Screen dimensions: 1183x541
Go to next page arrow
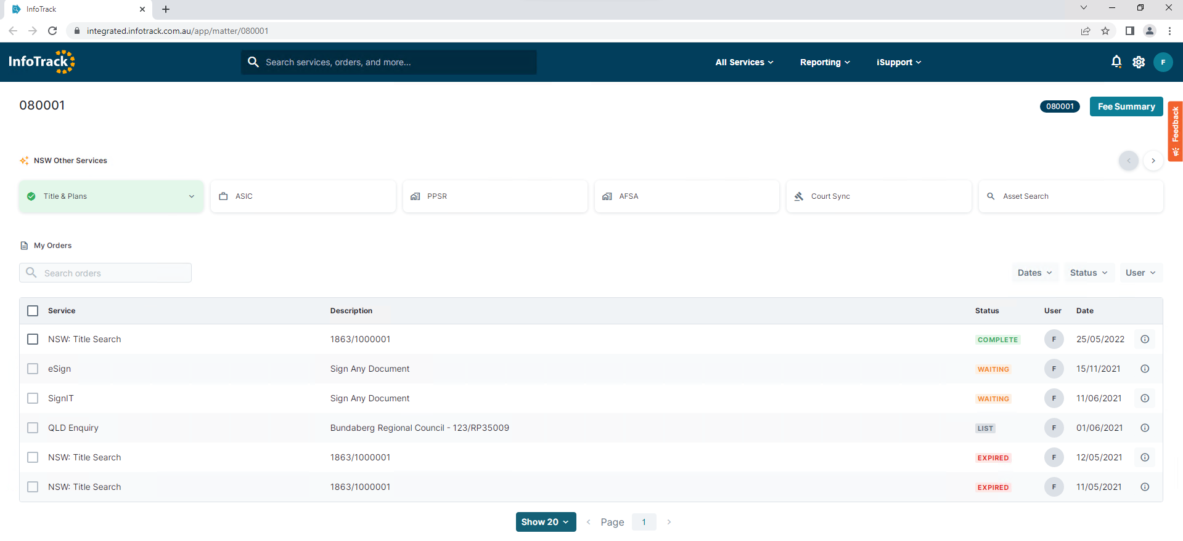(669, 522)
